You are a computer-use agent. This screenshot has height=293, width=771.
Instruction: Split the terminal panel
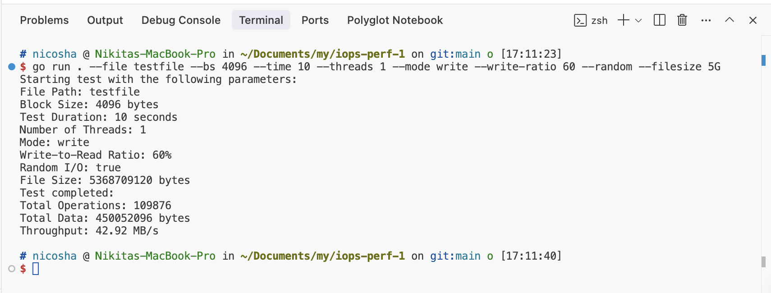point(659,20)
